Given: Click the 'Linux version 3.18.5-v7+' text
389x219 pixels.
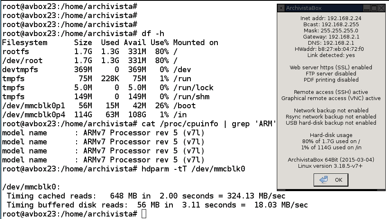Looking at the screenshot, I should click(x=330, y=166).
